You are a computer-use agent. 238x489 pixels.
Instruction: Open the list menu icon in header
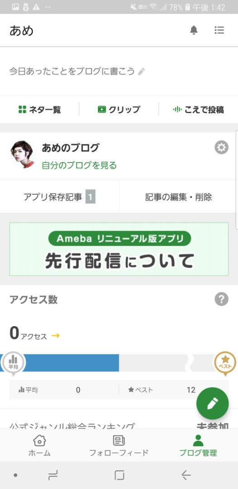[x=219, y=30]
